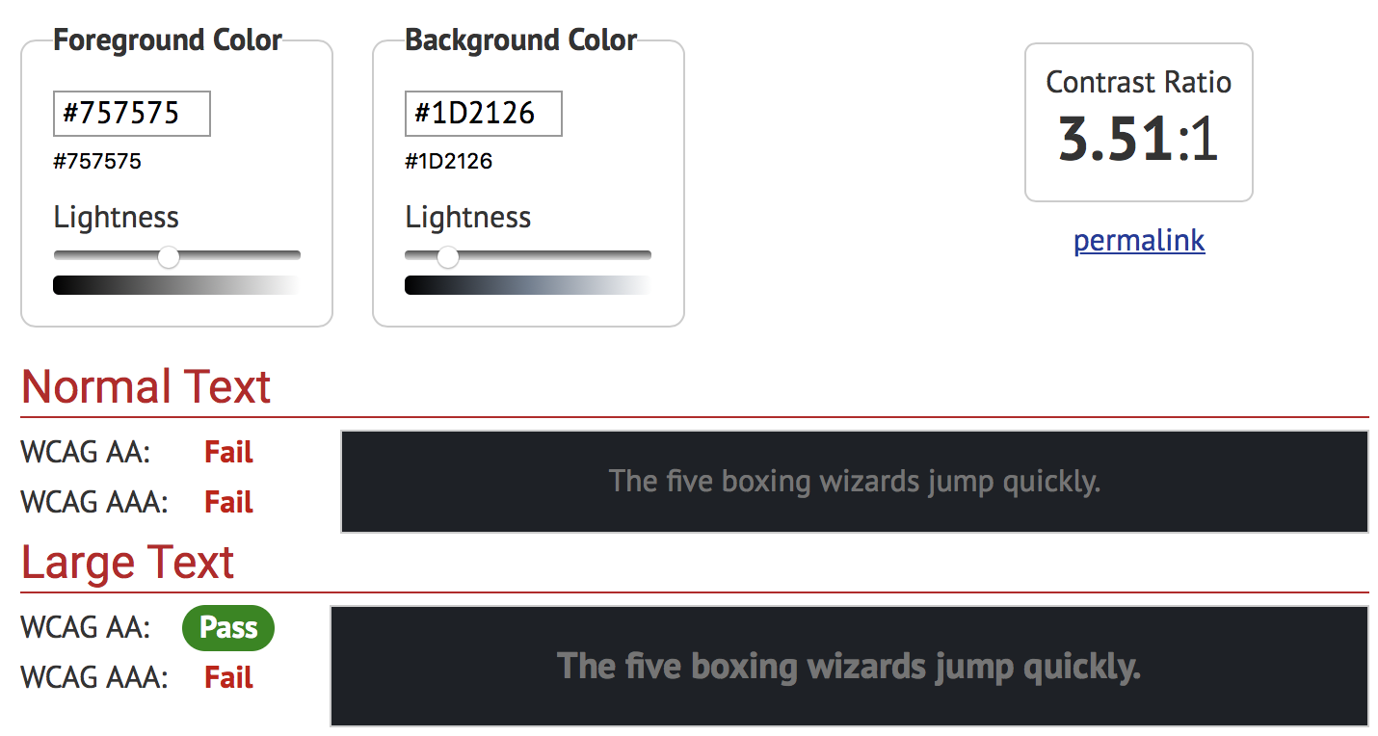Click the Background Color hex input field
Viewport: 1378px width, 736px height.
(483, 113)
